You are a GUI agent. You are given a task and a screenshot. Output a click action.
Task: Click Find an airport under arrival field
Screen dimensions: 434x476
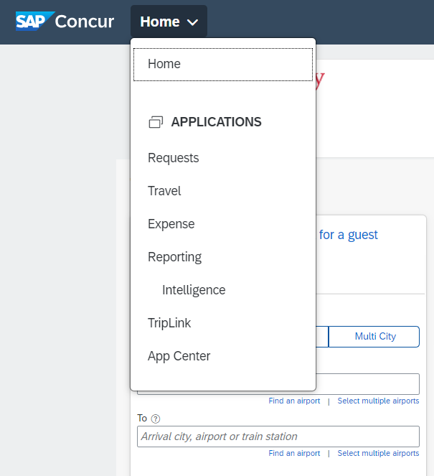click(x=294, y=453)
